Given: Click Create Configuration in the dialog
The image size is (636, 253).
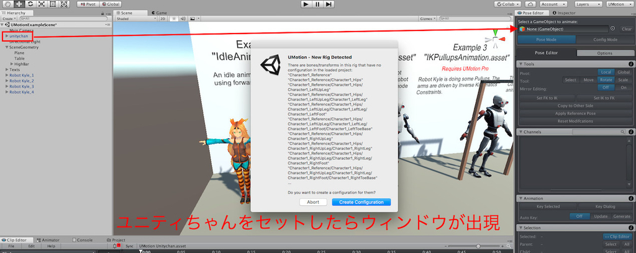Looking at the screenshot, I should 361,202.
